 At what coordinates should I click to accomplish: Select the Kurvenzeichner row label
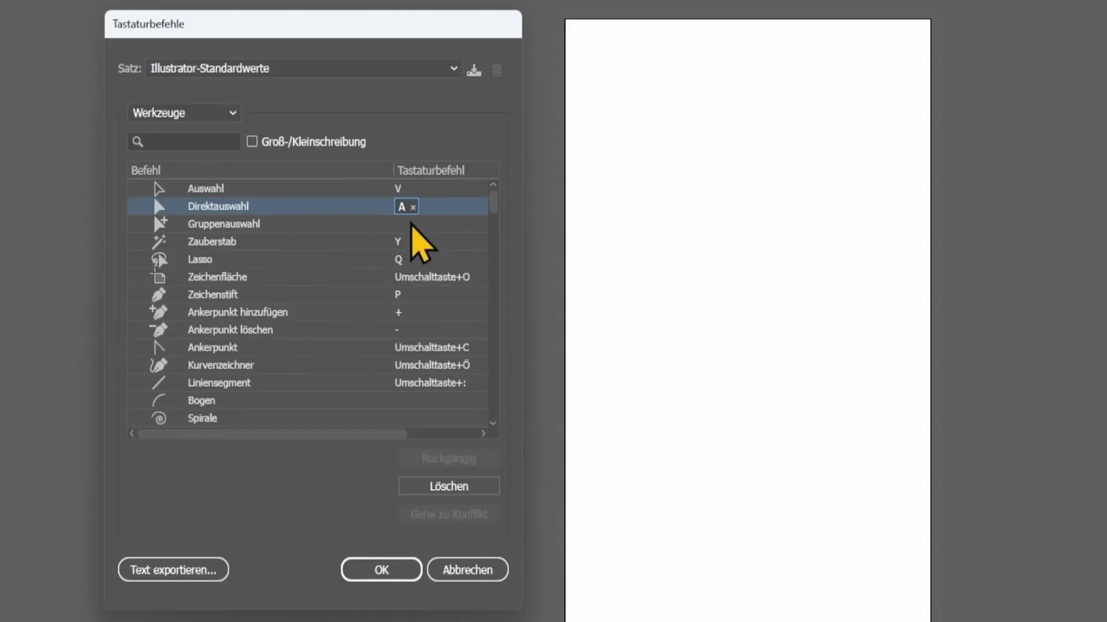point(220,365)
